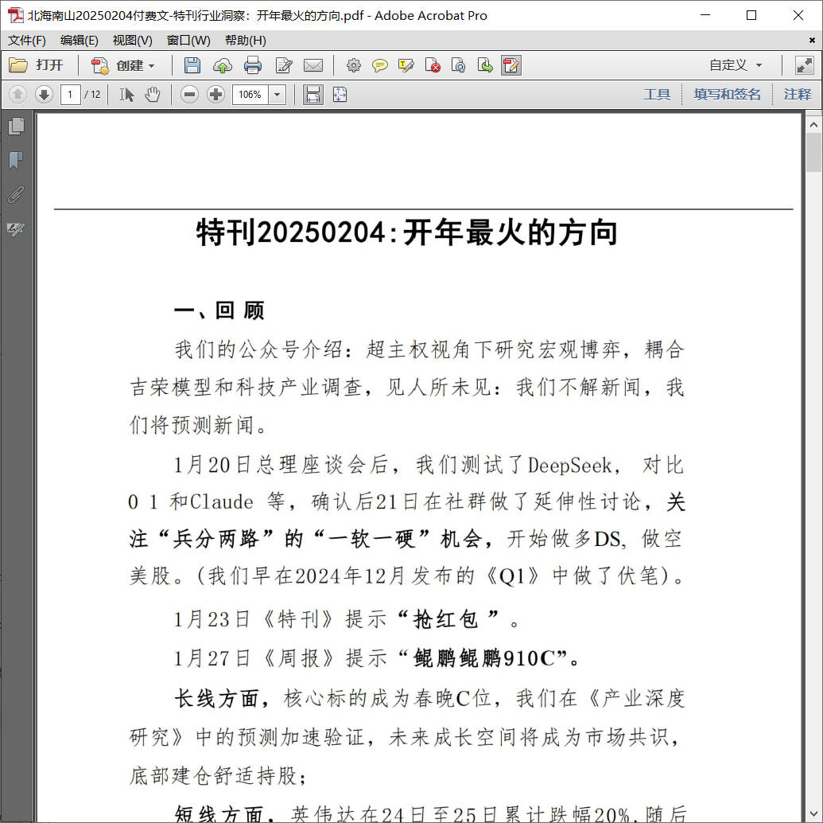Viewport: 823px width, 823px height.
Task: Open the 窗口(W) menu
Action: click(188, 41)
